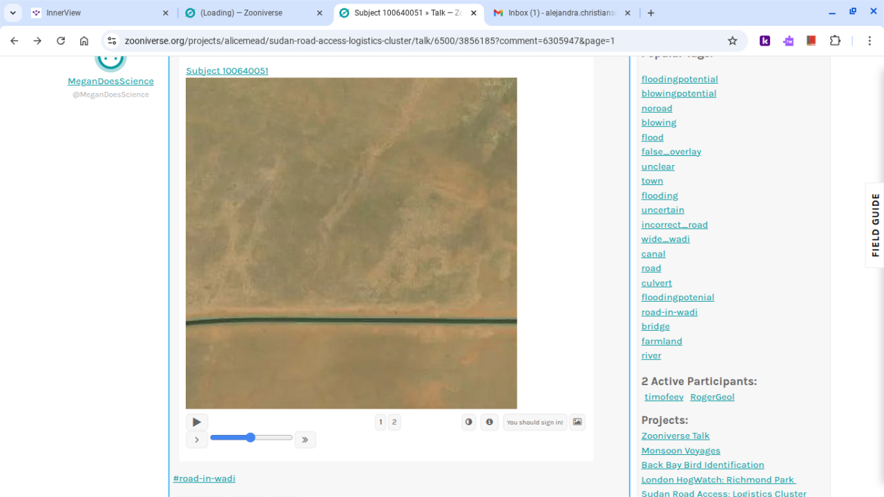Open the red dictionary book extension
This screenshot has height=497, width=884.
[811, 41]
